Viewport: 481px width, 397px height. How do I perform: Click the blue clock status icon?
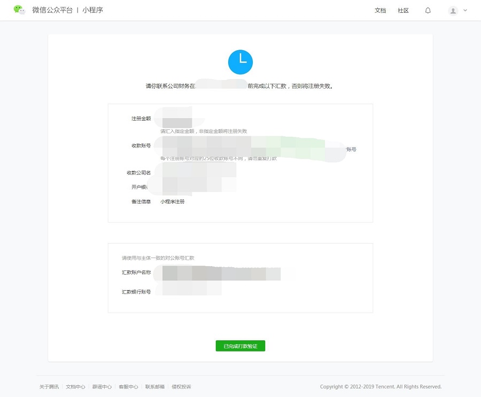(x=241, y=62)
